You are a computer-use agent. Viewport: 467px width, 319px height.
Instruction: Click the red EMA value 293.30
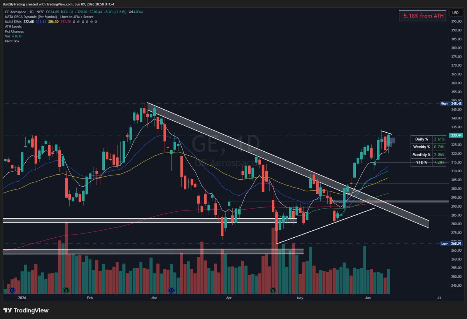tap(65, 22)
